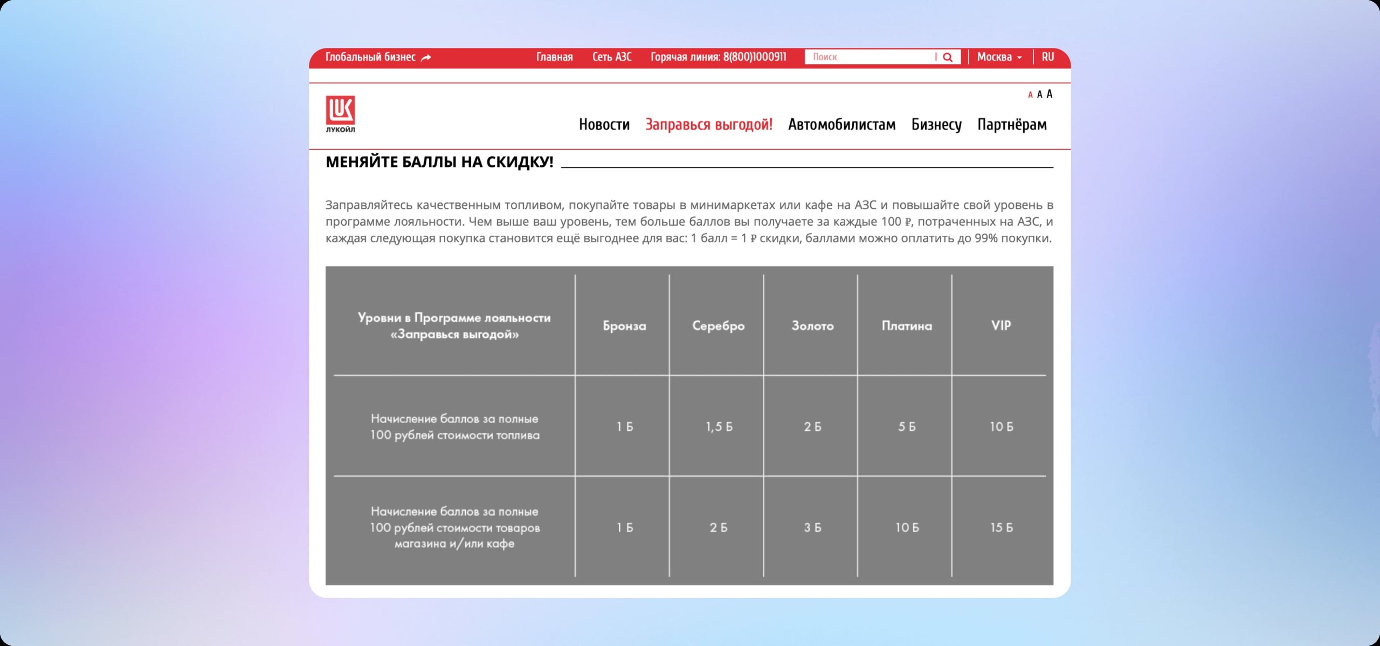The width and height of the screenshot is (1380, 646).
Task: Go to the Бизнесу section
Action: [936, 124]
